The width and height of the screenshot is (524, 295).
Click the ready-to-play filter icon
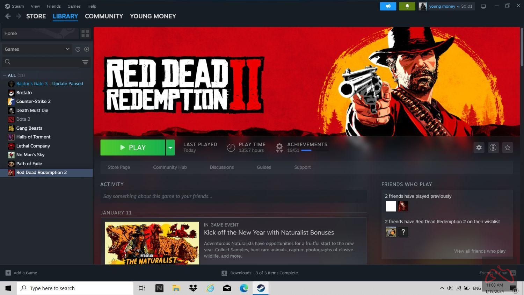coord(86,49)
